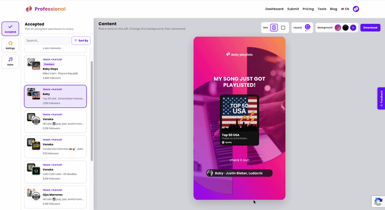Select the Veneka Latin Latin Latin card
The width and height of the screenshot is (385, 210).
tap(55, 172)
